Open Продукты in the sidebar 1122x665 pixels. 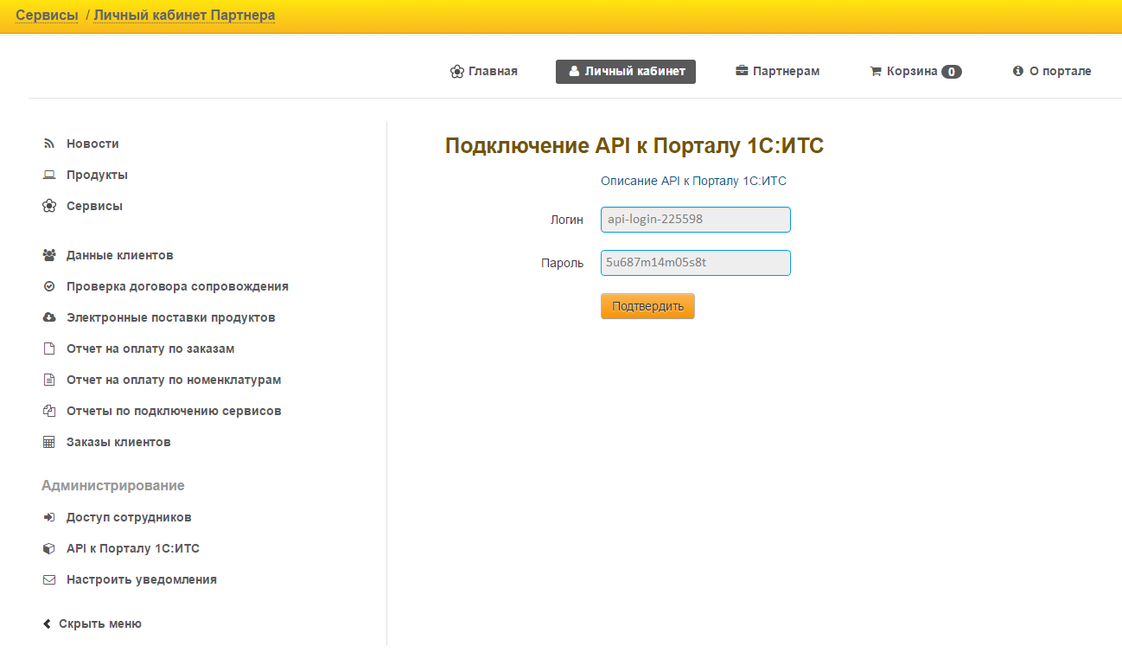[97, 175]
